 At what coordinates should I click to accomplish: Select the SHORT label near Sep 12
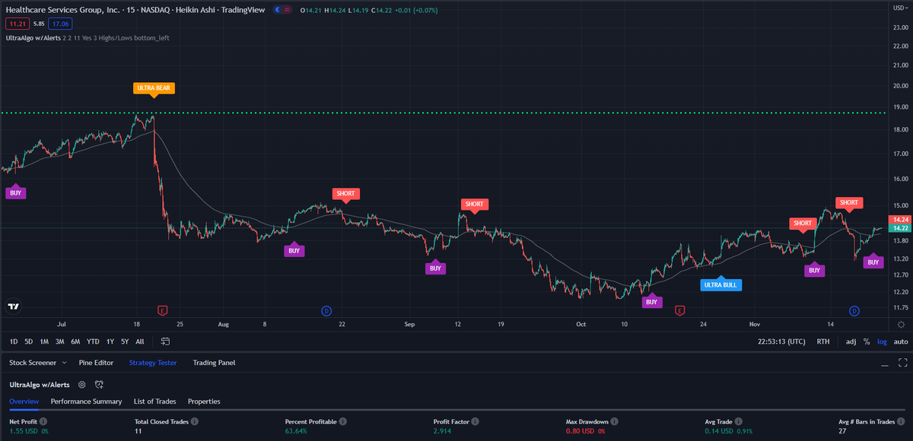tap(474, 205)
